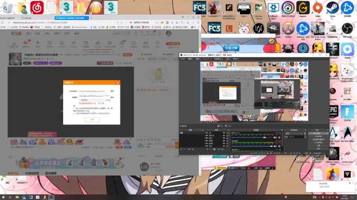Go to Douyu 首页 nav item
Image resolution: width=357 pixels, height=200 pixels.
point(29,34)
